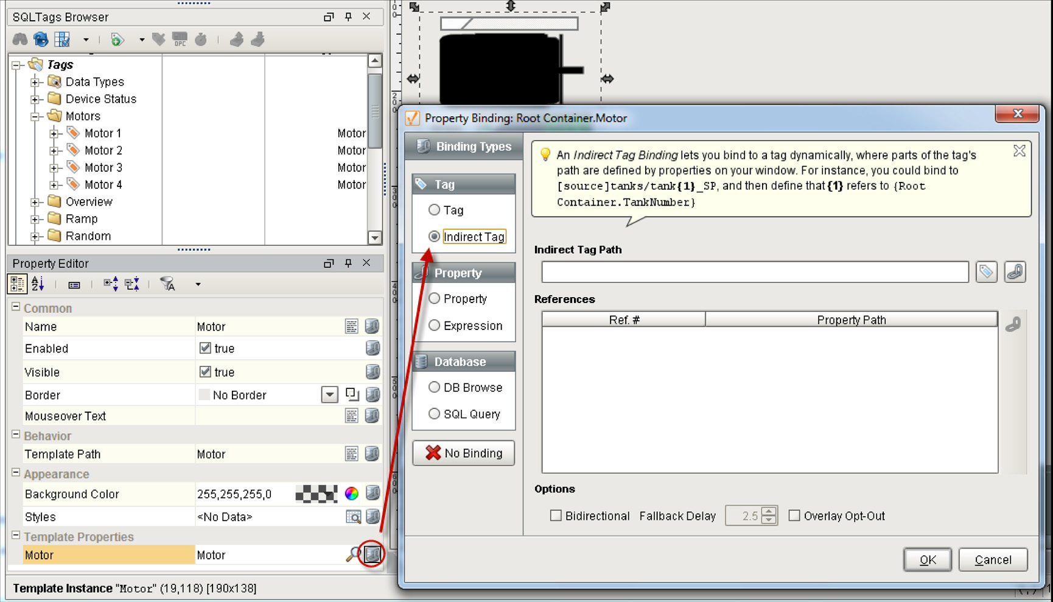Open the Border type dropdown

329,394
